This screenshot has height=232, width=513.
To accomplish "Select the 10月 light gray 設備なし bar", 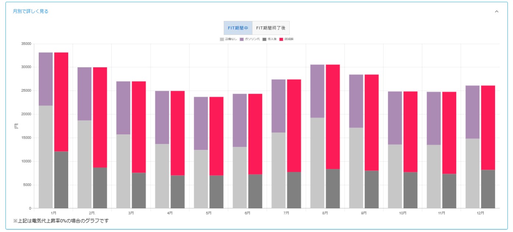I will pyautogui.click(x=395, y=176).
